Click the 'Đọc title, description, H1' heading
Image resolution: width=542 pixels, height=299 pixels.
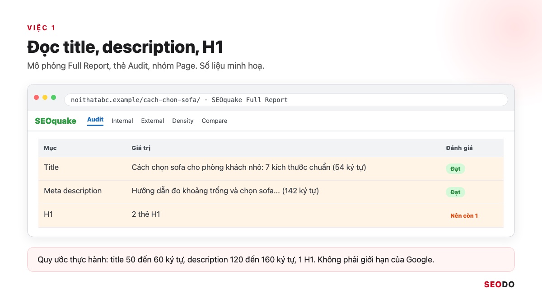coord(125,47)
